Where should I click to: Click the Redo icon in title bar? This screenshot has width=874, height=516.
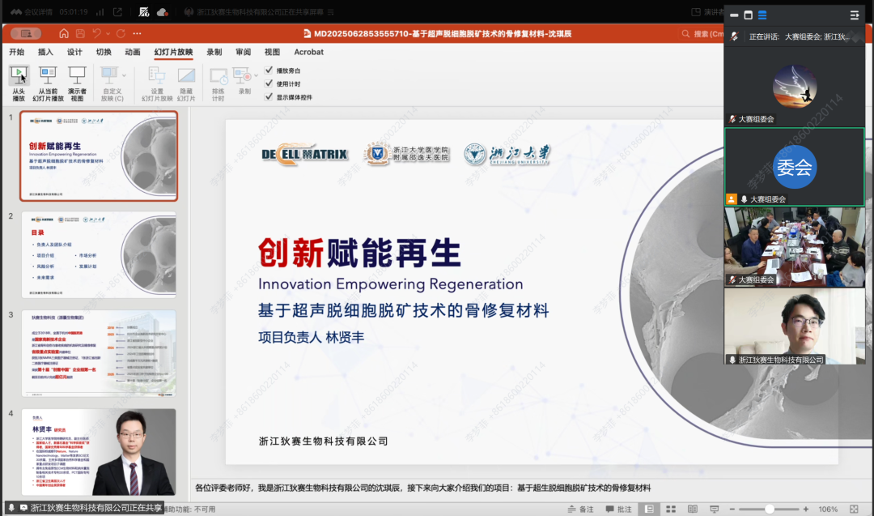121,33
